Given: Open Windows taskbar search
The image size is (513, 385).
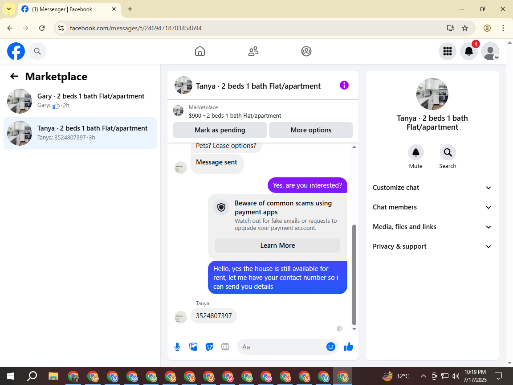Looking at the screenshot, I should coord(32,376).
